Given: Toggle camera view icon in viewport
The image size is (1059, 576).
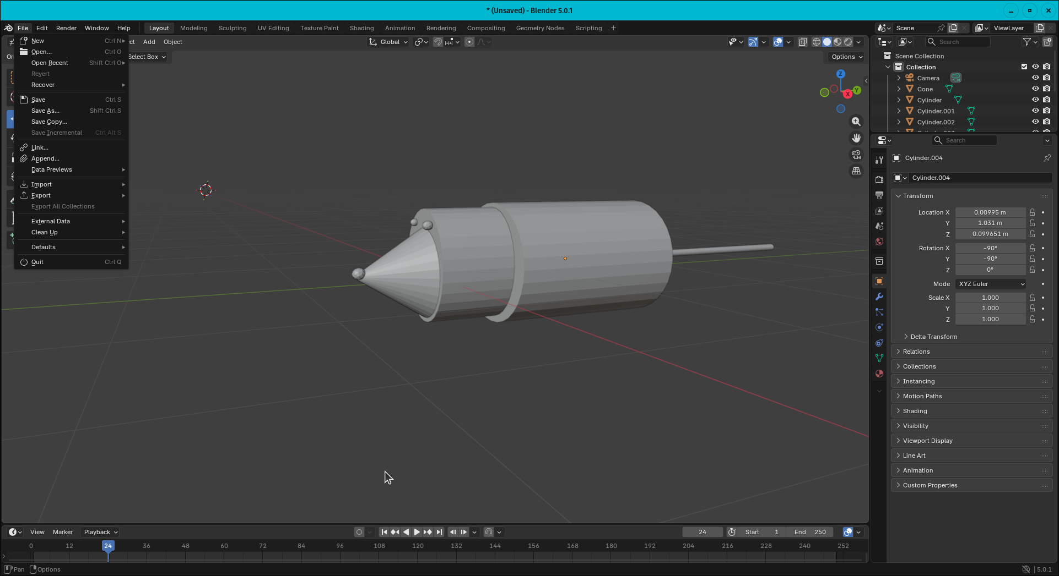Looking at the screenshot, I should (x=856, y=155).
